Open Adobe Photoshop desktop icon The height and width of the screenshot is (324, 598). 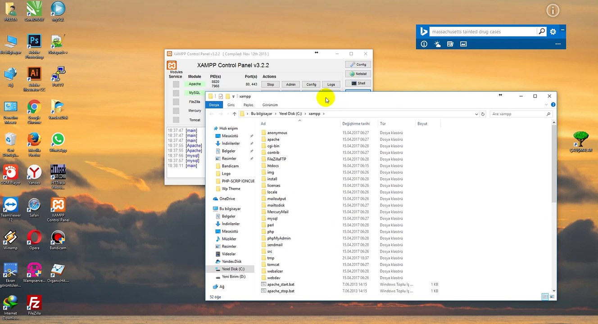[x=34, y=47]
